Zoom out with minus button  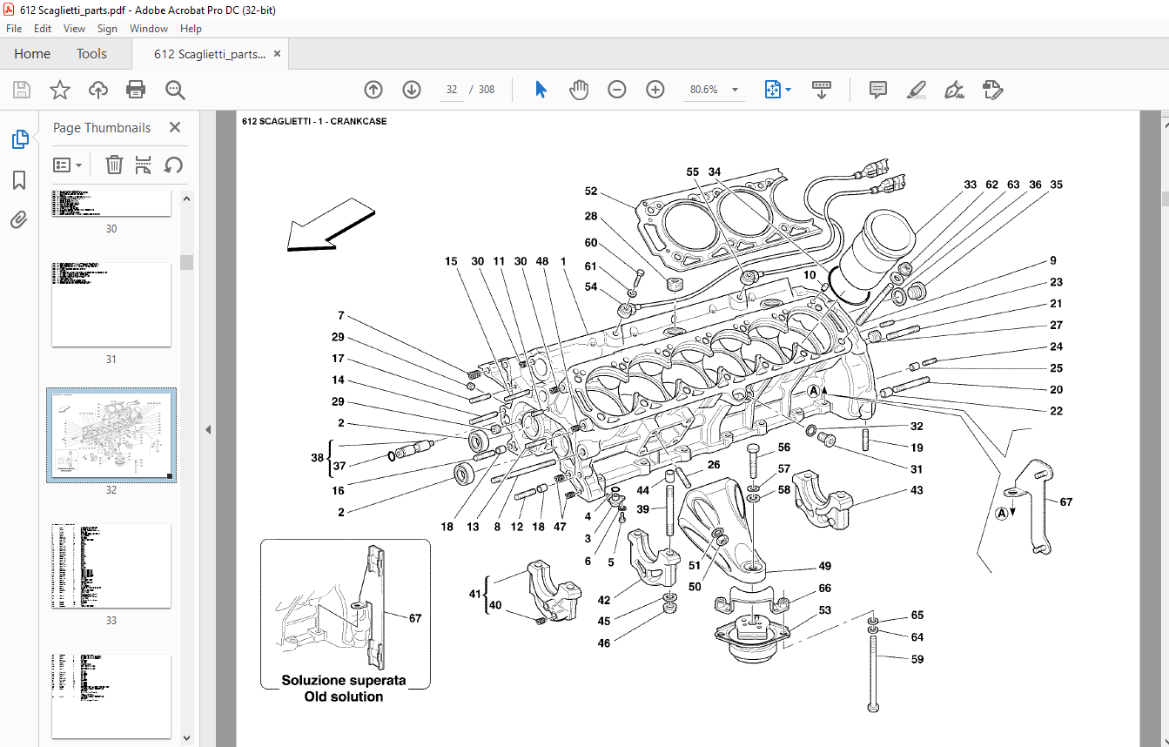617,90
